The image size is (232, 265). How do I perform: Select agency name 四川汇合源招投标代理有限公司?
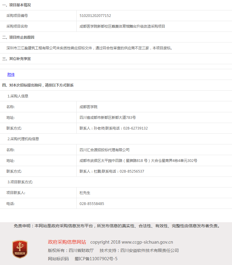[x=105, y=150]
